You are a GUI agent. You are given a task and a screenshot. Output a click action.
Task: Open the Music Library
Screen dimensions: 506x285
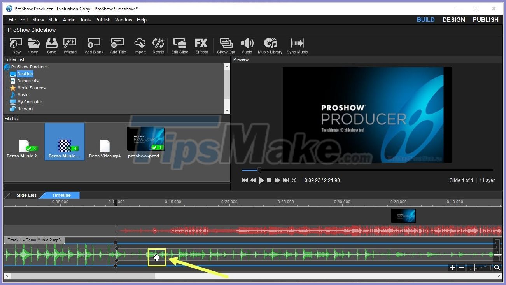270,45
